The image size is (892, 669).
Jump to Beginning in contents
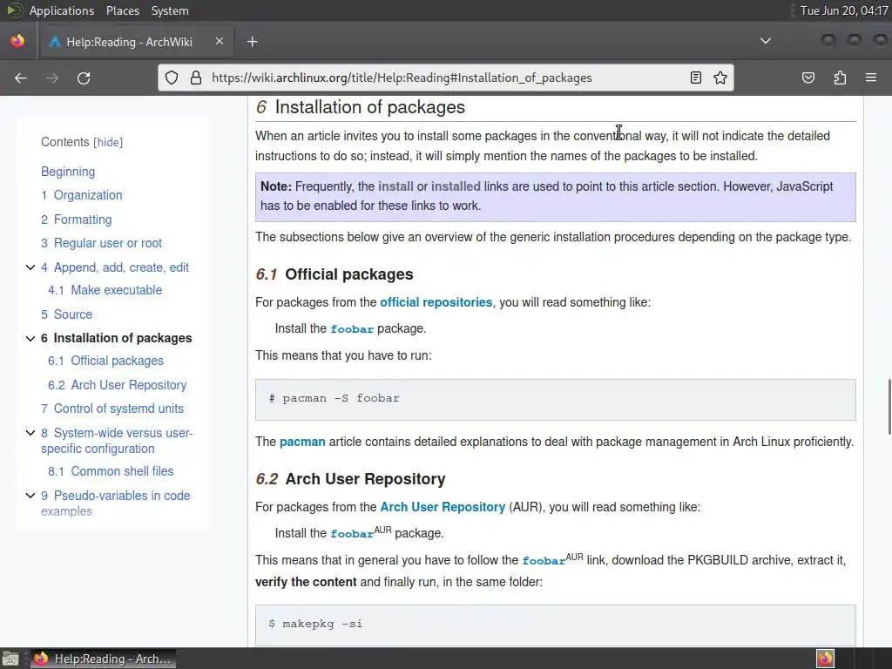click(68, 172)
